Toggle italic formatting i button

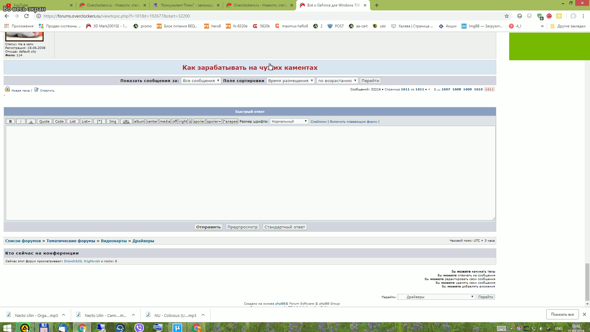pyautogui.click(x=21, y=121)
